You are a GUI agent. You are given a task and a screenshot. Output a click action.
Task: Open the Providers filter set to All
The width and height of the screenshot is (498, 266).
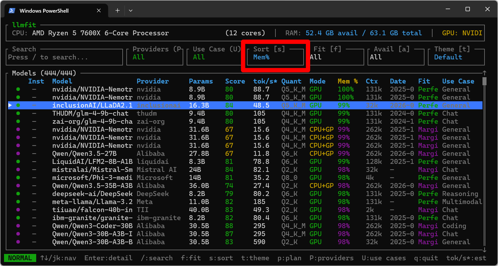point(155,57)
